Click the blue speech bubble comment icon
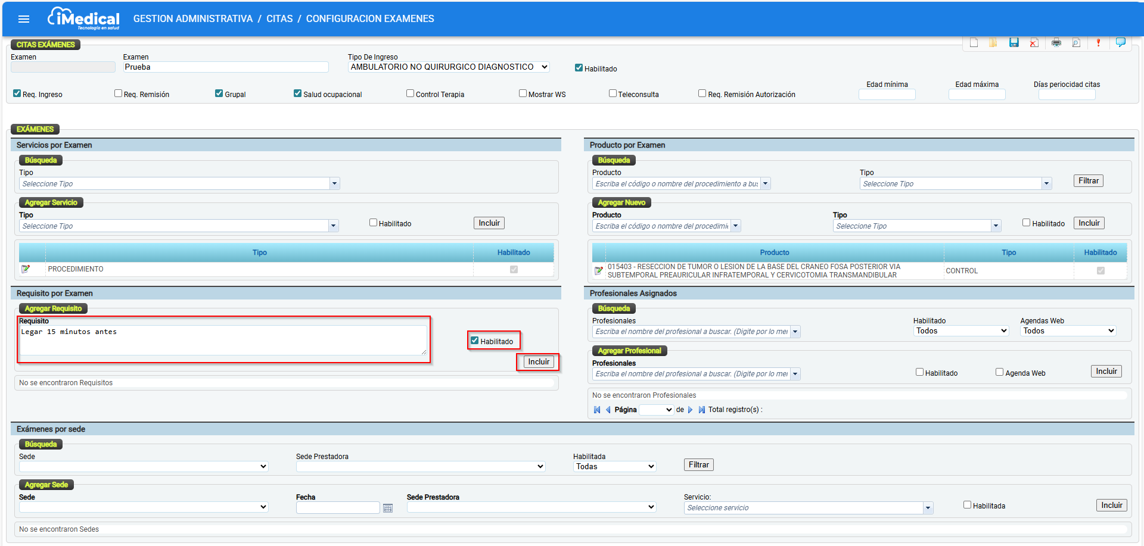This screenshot has width=1144, height=546. 1120,42
